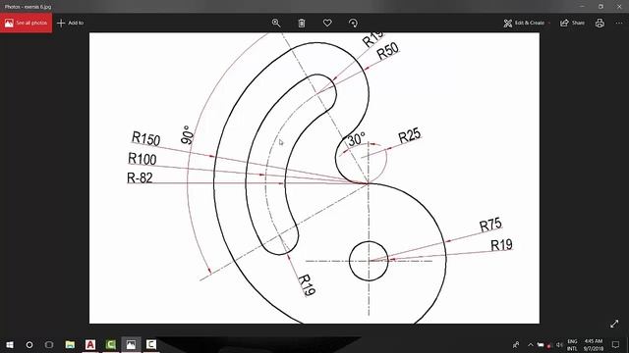Print the image using the printer icon

click(600, 23)
